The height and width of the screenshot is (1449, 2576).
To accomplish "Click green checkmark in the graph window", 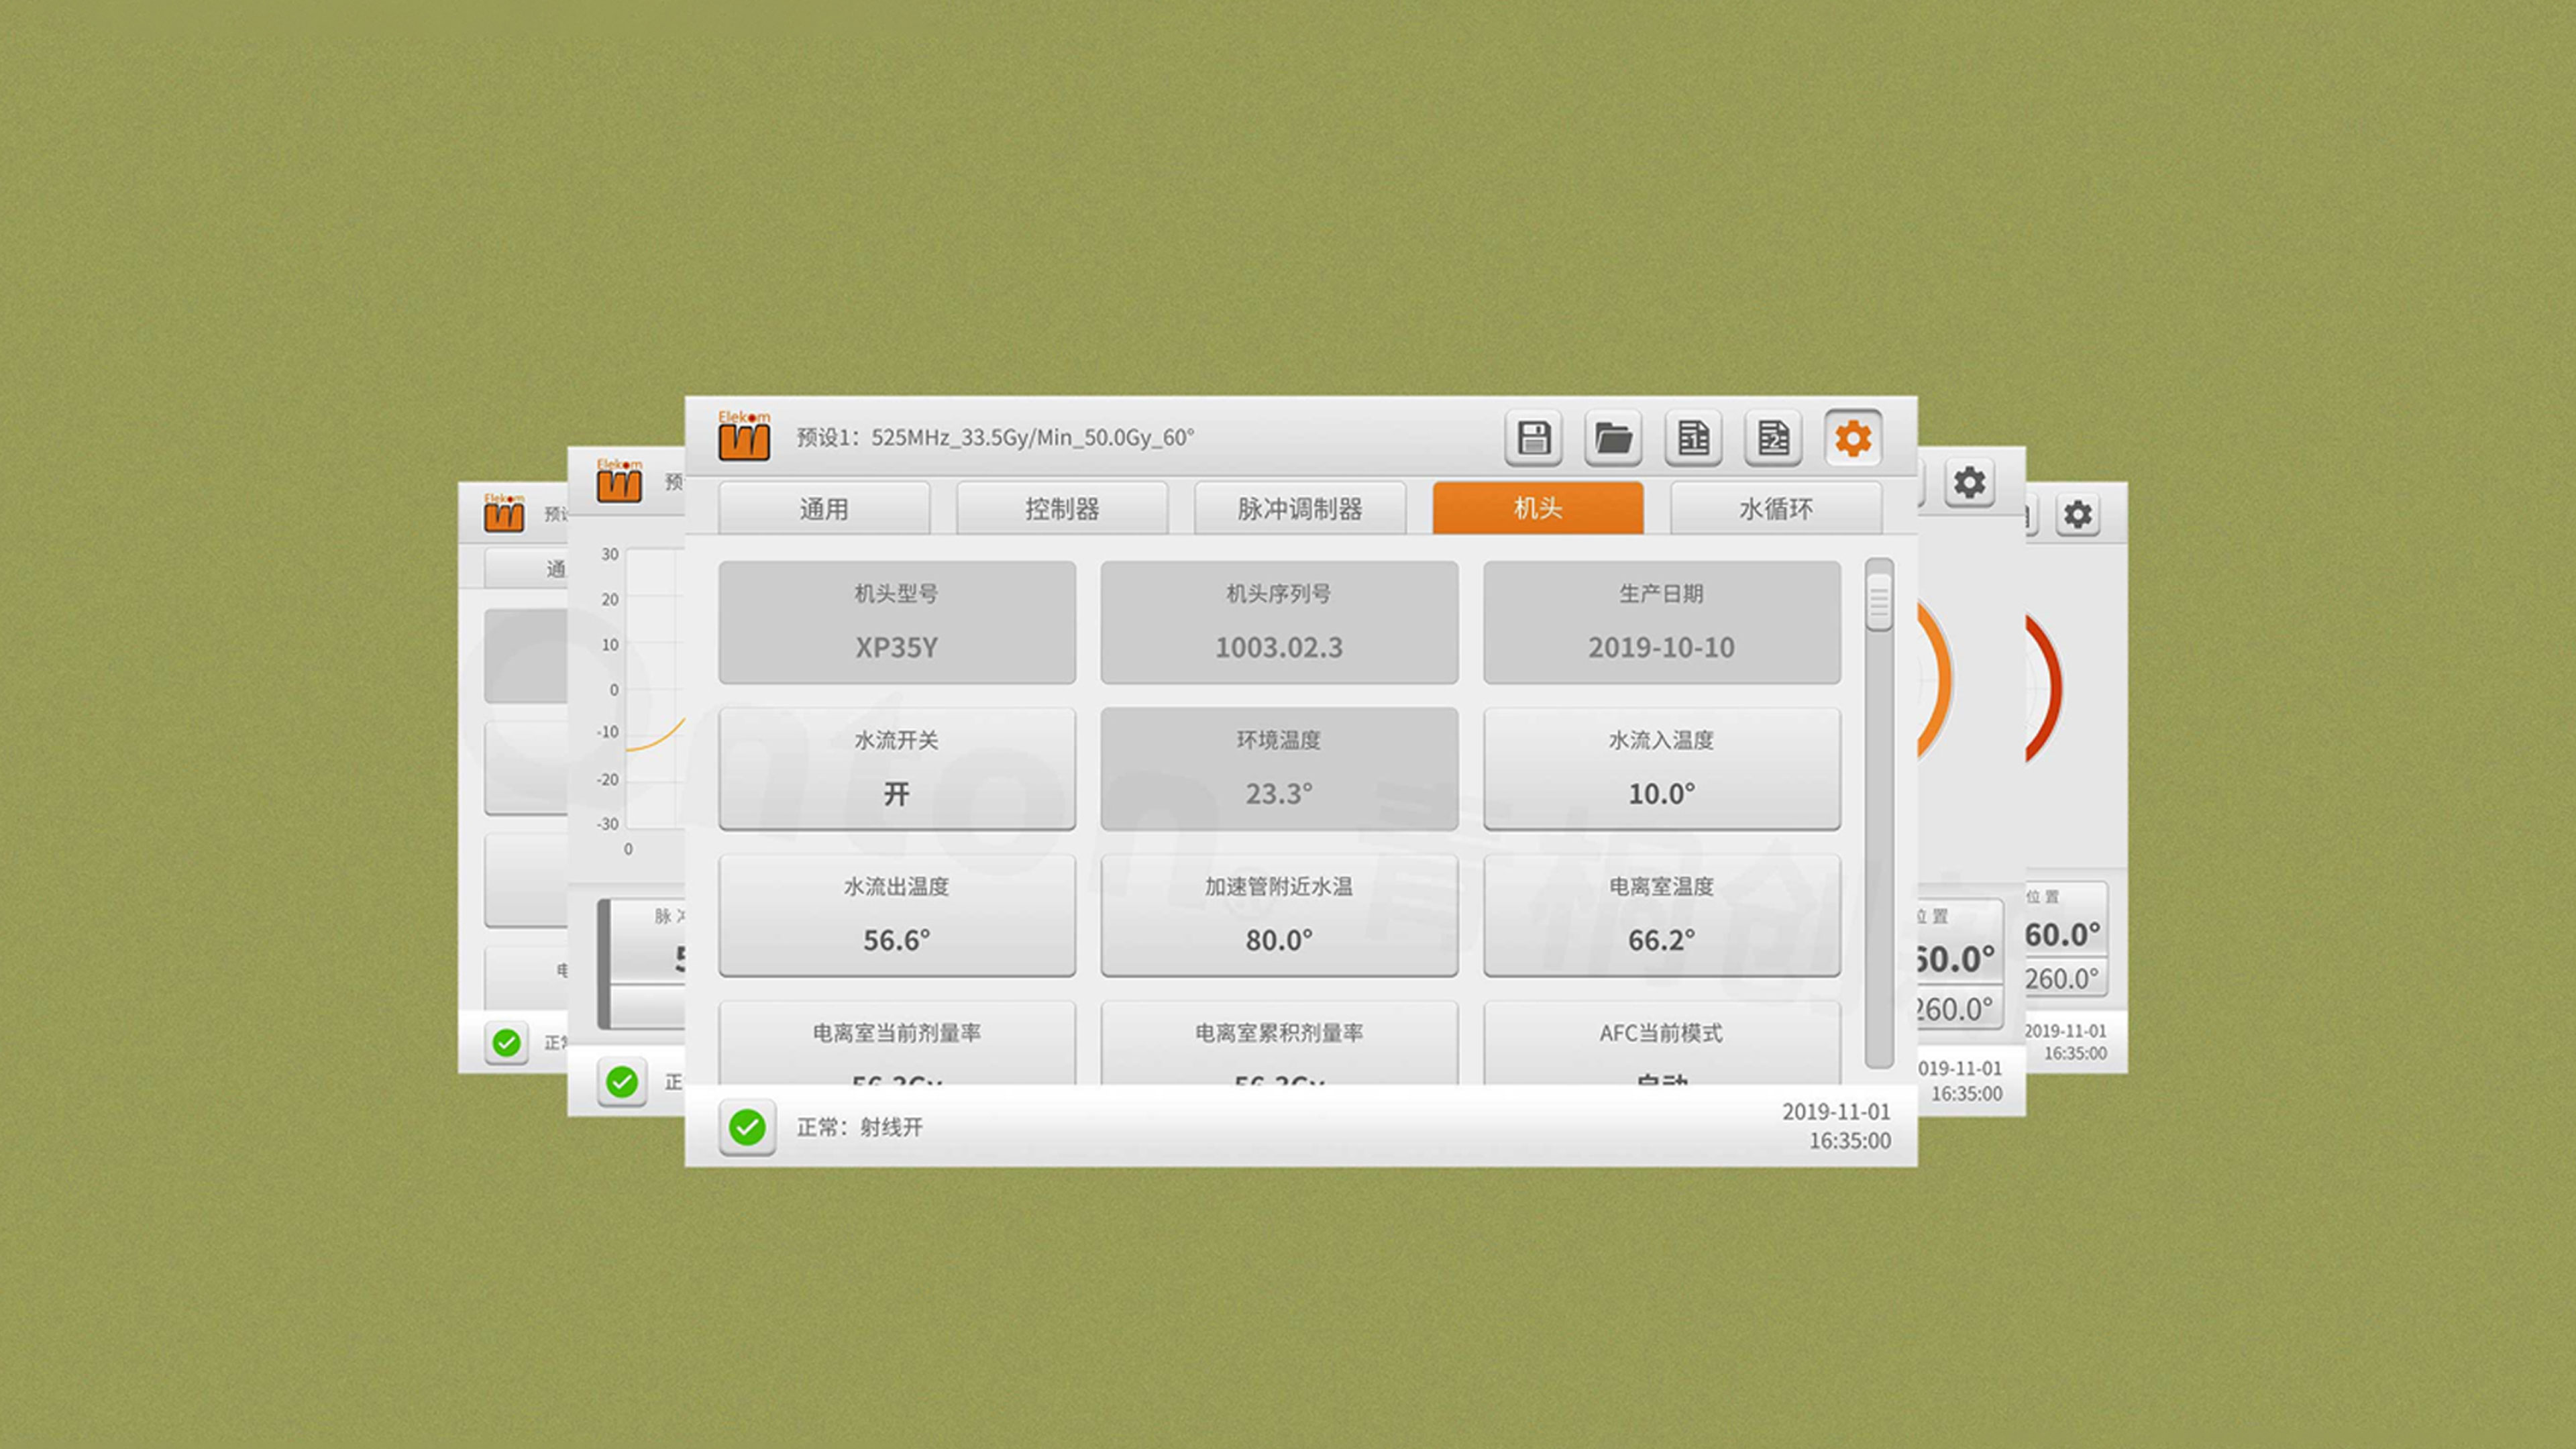I will pyautogui.click(x=622, y=1081).
